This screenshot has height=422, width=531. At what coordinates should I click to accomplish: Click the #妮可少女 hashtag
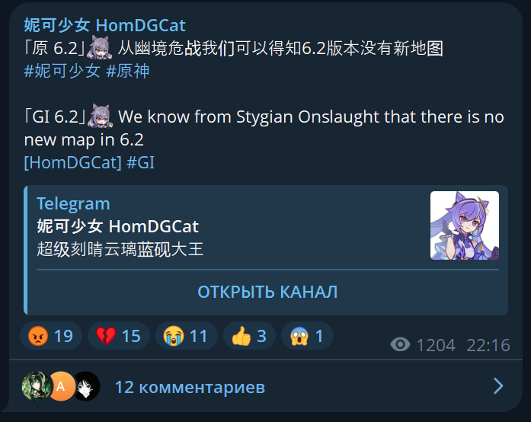(x=62, y=71)
